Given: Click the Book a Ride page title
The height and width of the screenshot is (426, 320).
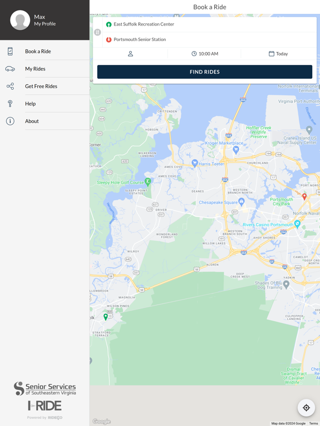Looking at the screenshot, I should 209,7.
